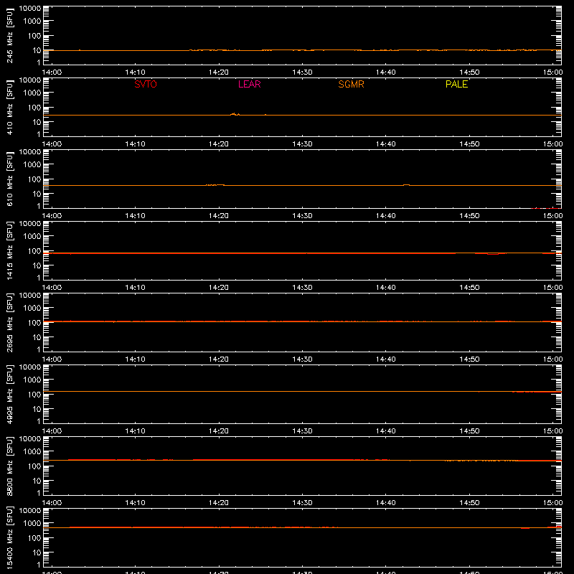The image size is (574, 574).
Task: Click the 14:10 tick label under the 4995 MHz panel
Action: click(x=135, y=431)
